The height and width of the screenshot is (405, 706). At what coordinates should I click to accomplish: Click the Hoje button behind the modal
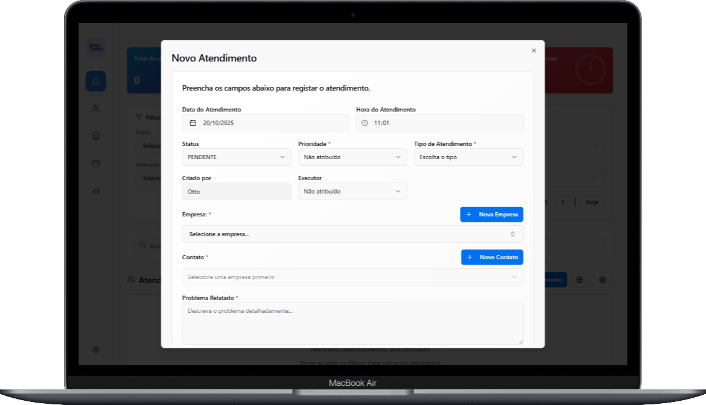coord(593,202)
